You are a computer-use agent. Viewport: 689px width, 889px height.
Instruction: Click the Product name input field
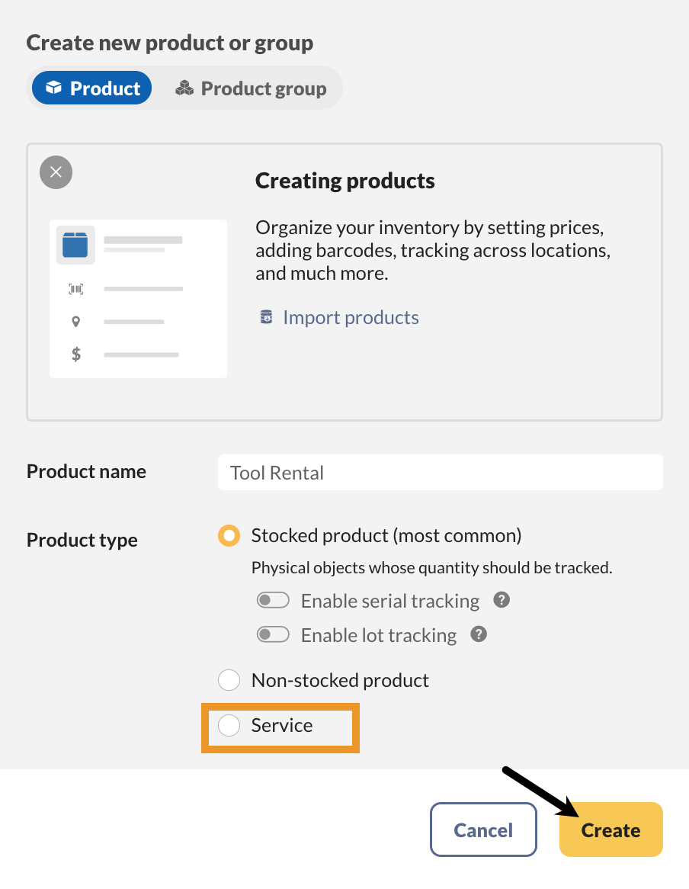[x=440, y=472]
